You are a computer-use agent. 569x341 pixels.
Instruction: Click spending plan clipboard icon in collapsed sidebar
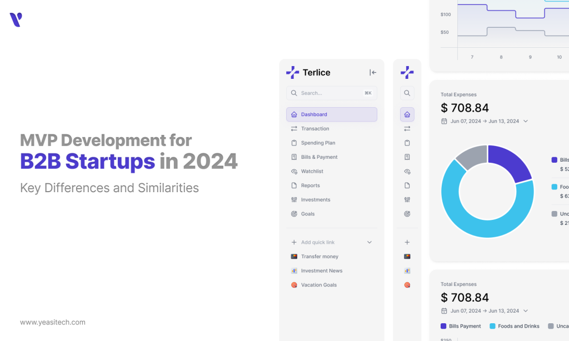point(407,143)
